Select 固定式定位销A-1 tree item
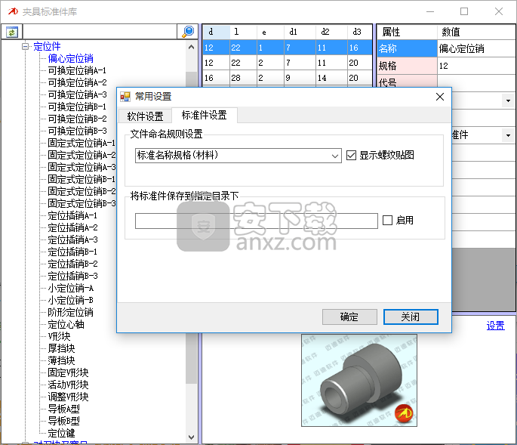517x445 pixels. (x=82, y=143)
